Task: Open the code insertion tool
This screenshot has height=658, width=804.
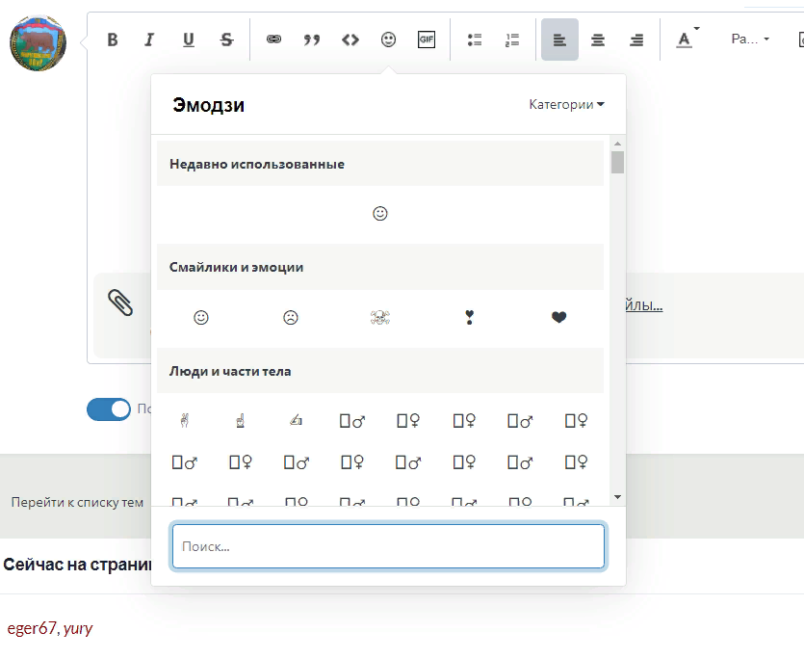Action: click(x=350, y=39)
